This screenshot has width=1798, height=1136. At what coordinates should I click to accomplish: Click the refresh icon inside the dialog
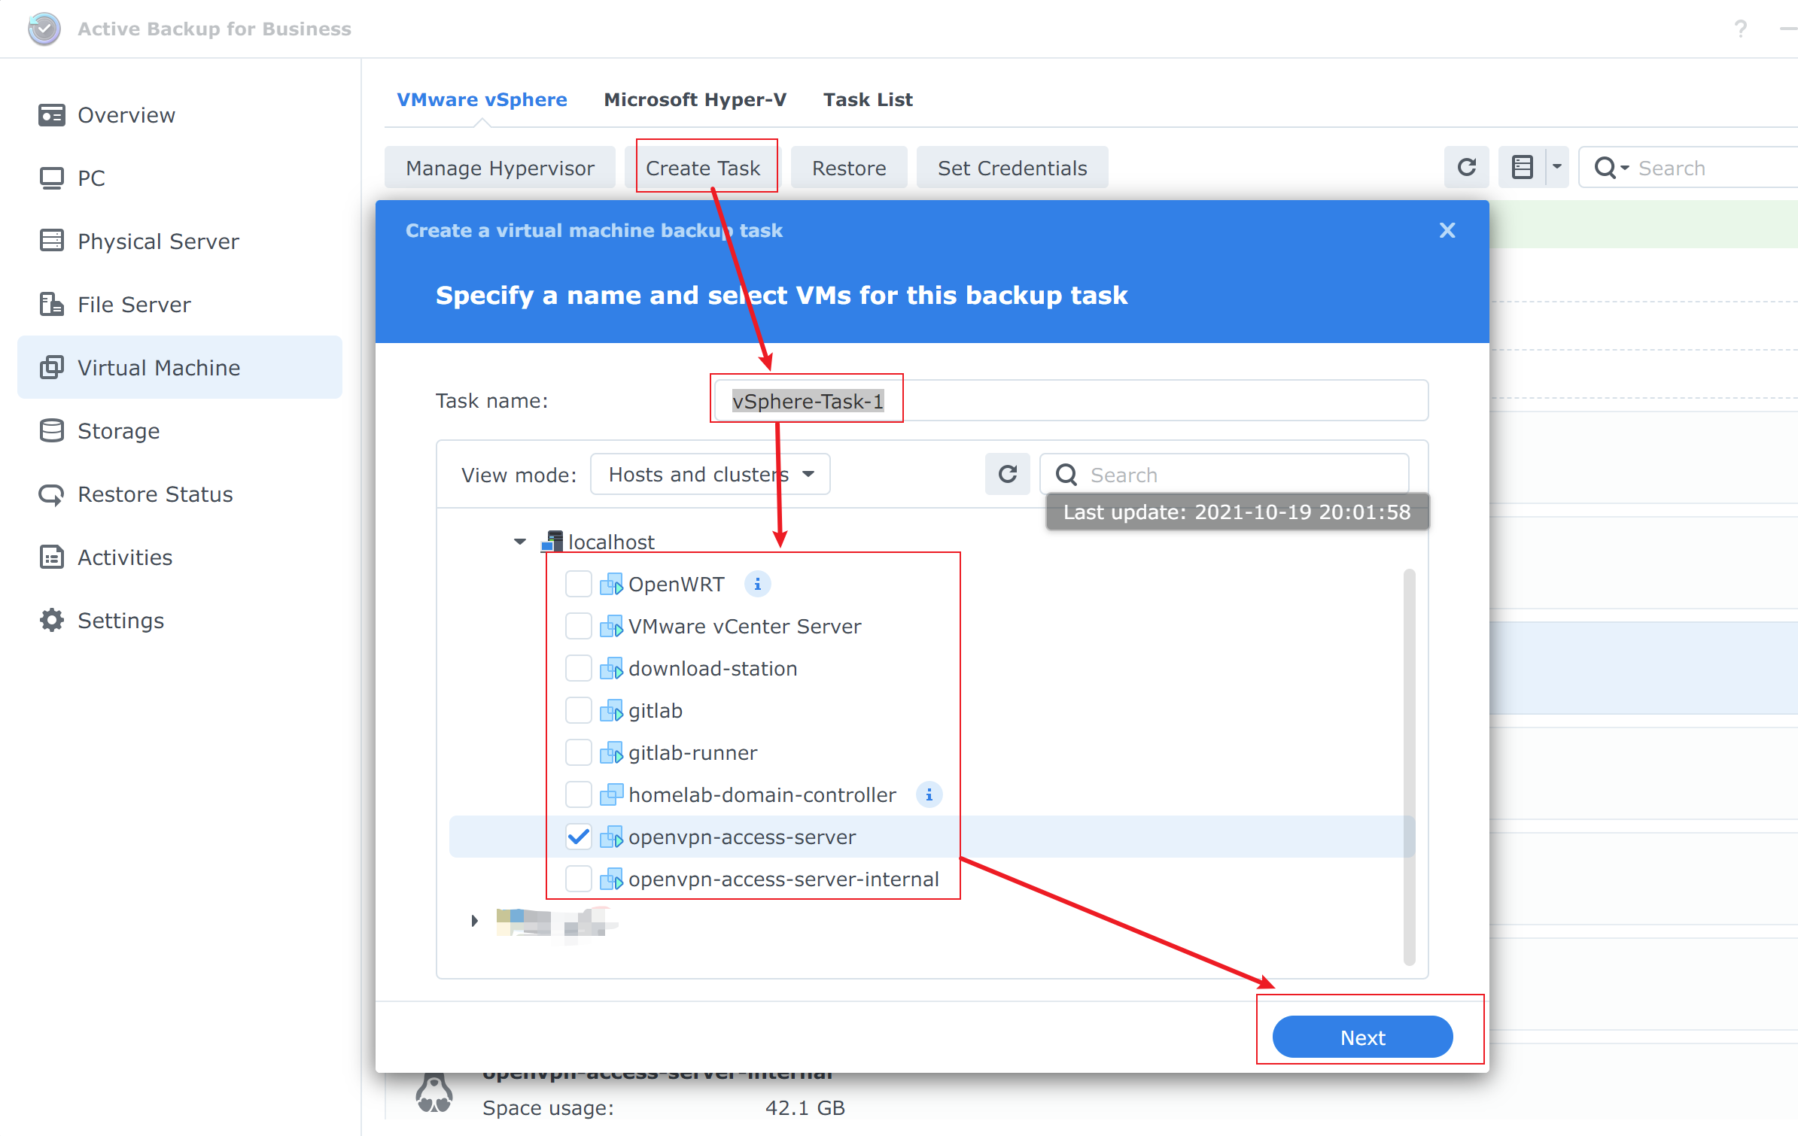click(1007, 474)
